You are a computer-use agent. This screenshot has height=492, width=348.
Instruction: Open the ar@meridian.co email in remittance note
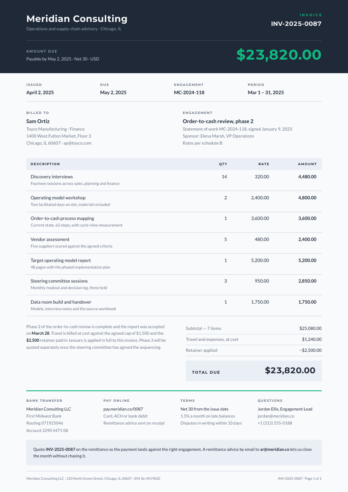pyautogui.click(x=274, y=450)
